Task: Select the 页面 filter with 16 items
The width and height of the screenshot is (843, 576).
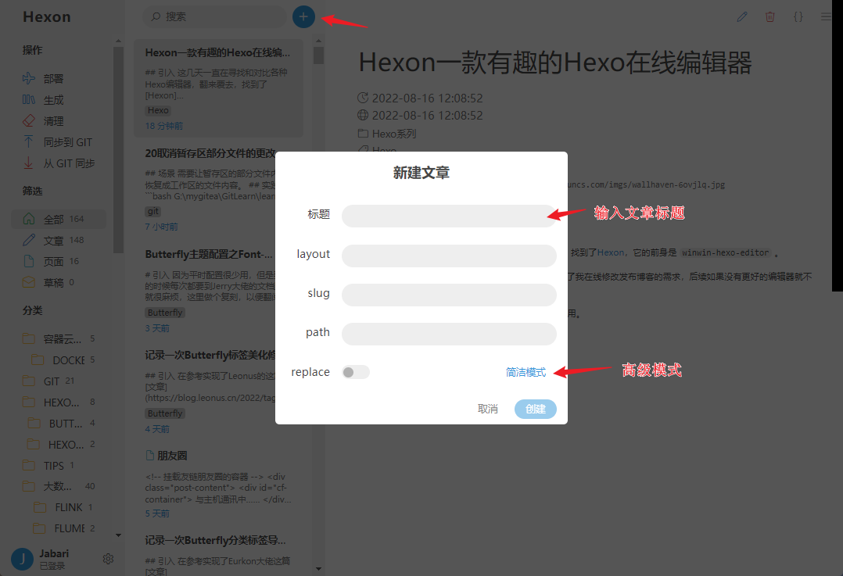Action: [x=59, y=261]
